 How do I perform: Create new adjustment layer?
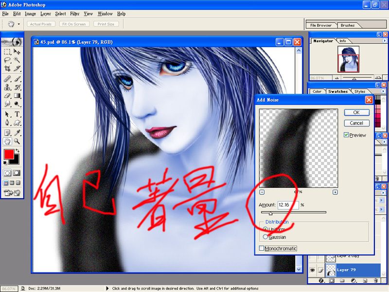(x=354, y=281)
